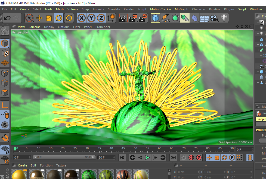Open the MoGraph menu
The width and height of the screenshot is (266, 179).
tap(181, 9)
